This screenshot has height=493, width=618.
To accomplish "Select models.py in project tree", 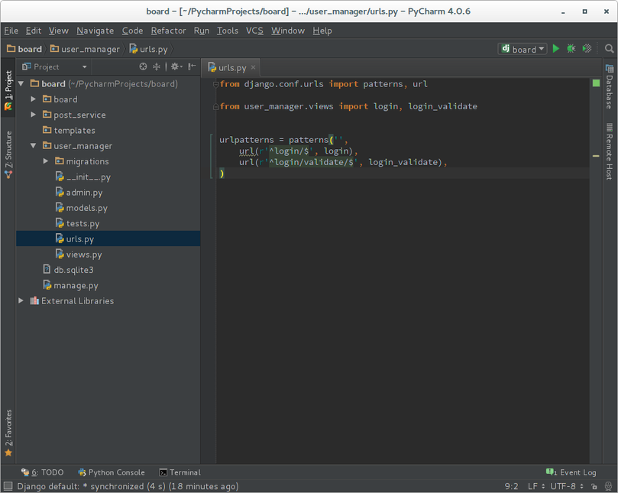I will tap(81, 207).
